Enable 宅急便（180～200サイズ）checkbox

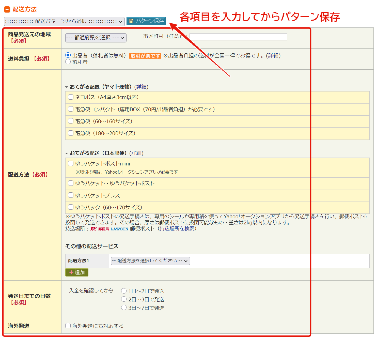[71, 133]
